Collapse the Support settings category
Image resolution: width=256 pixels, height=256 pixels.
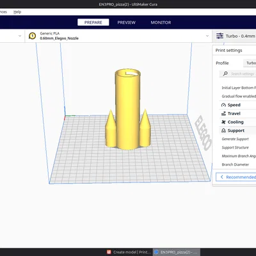237,131
